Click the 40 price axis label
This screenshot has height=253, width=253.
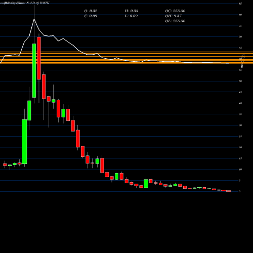(240, 103)
